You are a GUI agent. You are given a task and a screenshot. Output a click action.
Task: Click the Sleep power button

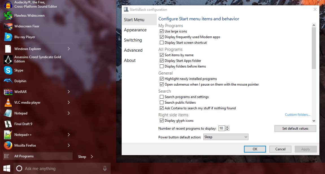pos(82,156)
